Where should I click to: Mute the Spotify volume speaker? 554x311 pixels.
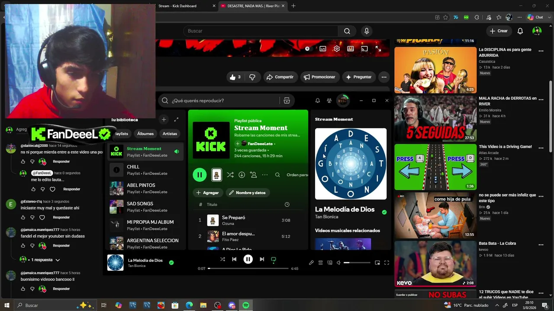coord(338,263)
